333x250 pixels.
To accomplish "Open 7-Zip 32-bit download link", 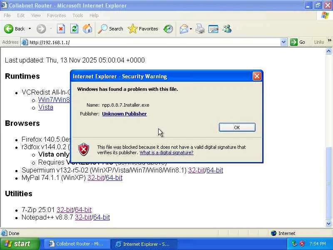I will 65,210.
